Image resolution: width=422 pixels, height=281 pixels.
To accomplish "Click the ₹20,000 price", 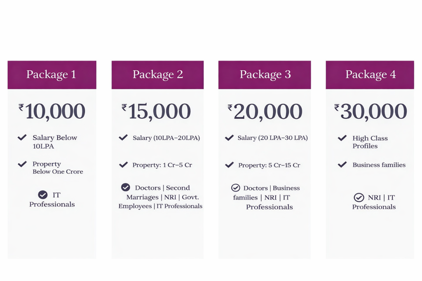I will pos(265,112).
